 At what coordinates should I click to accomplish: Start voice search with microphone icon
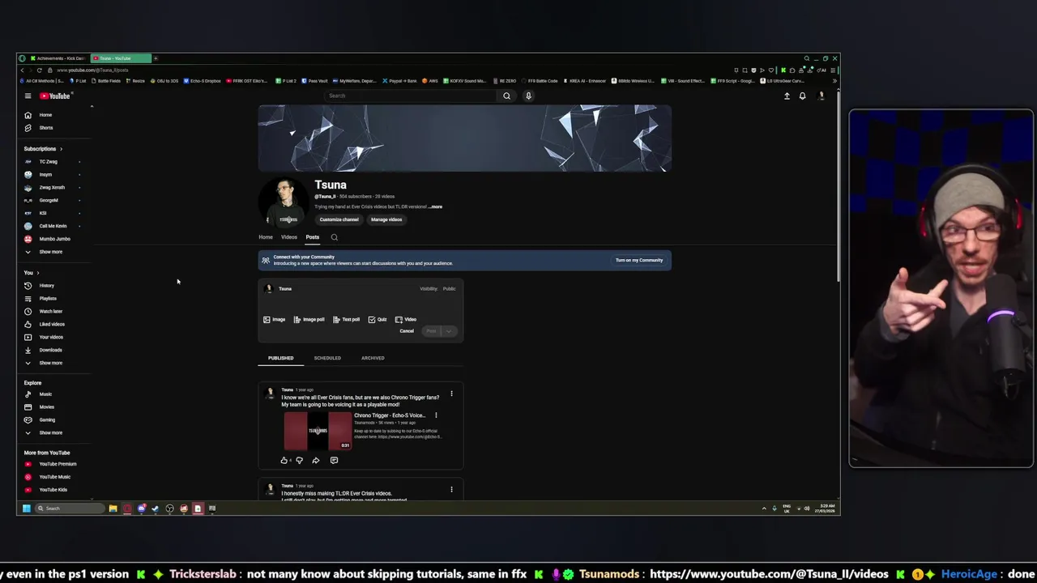[528, 96]
